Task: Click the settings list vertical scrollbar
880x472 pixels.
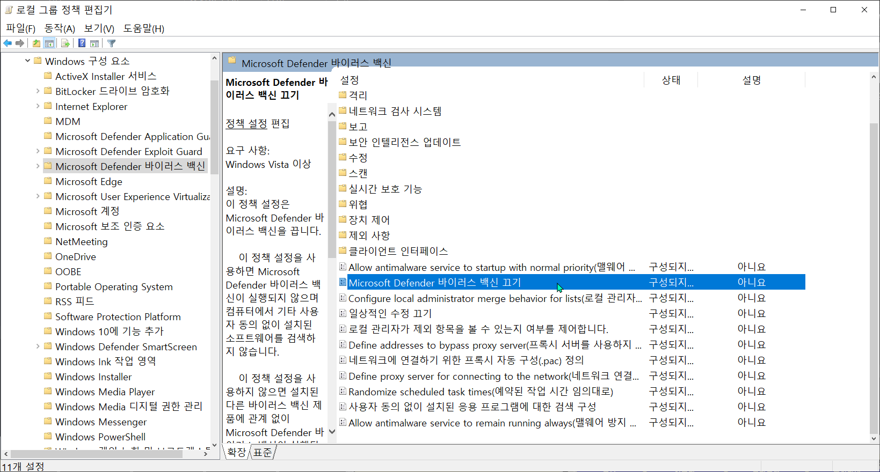Action: (x=874, y=279)
